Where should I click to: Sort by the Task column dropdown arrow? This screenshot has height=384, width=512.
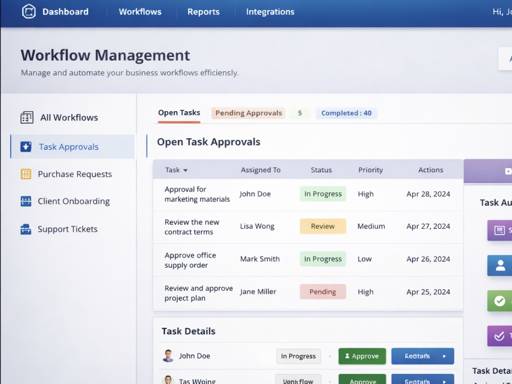185,170
